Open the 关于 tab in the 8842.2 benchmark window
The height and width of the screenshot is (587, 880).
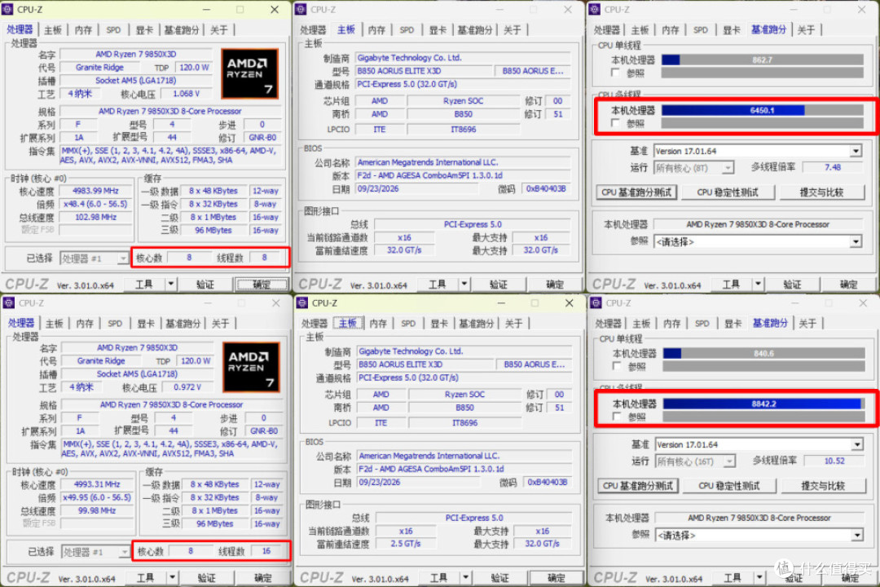pyautogui.click(x=807, y=324)
